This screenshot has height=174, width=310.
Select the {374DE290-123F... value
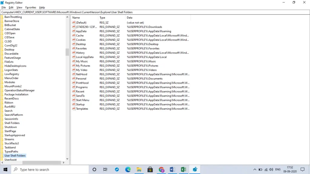(x=86, y=27)
